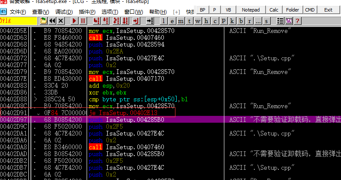Select address row 00402DB7
Viewport: 341px width, 180px height.
coord(14,168)
